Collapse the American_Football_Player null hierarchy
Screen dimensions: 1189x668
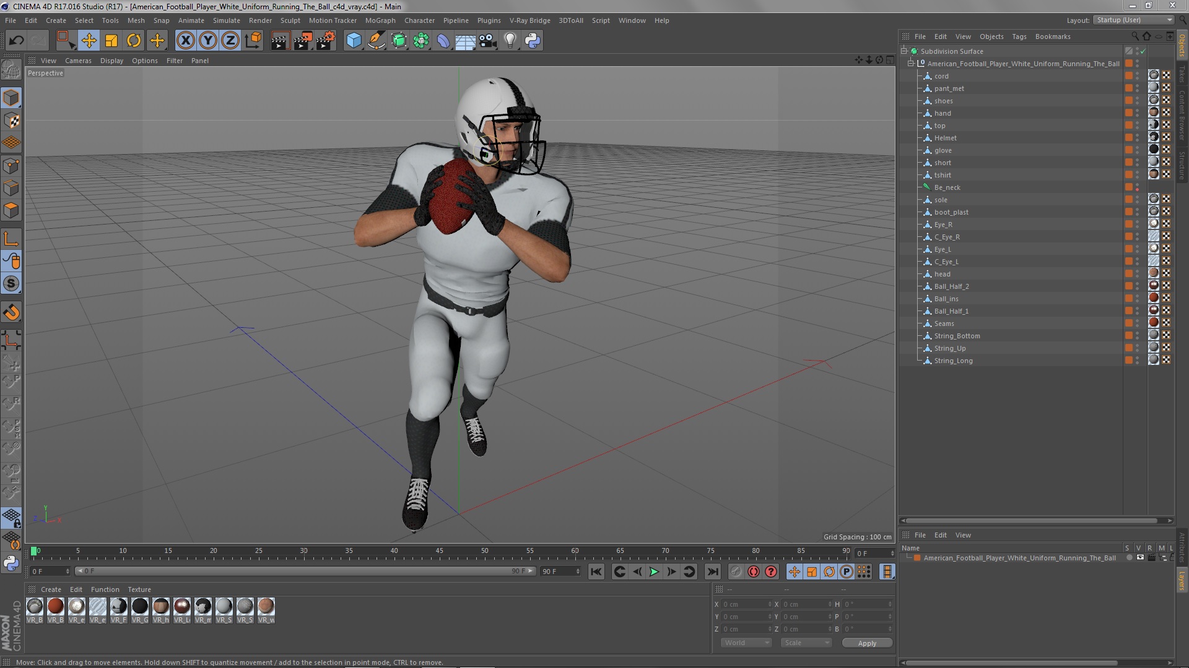911,64
